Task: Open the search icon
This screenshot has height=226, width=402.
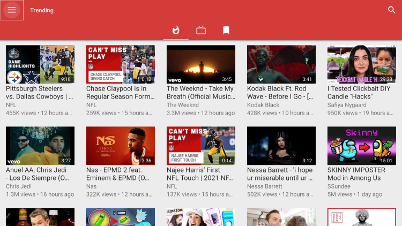Action: pos(391,10)
